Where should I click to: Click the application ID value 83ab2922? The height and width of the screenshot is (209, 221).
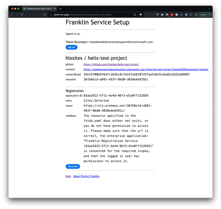116,96
